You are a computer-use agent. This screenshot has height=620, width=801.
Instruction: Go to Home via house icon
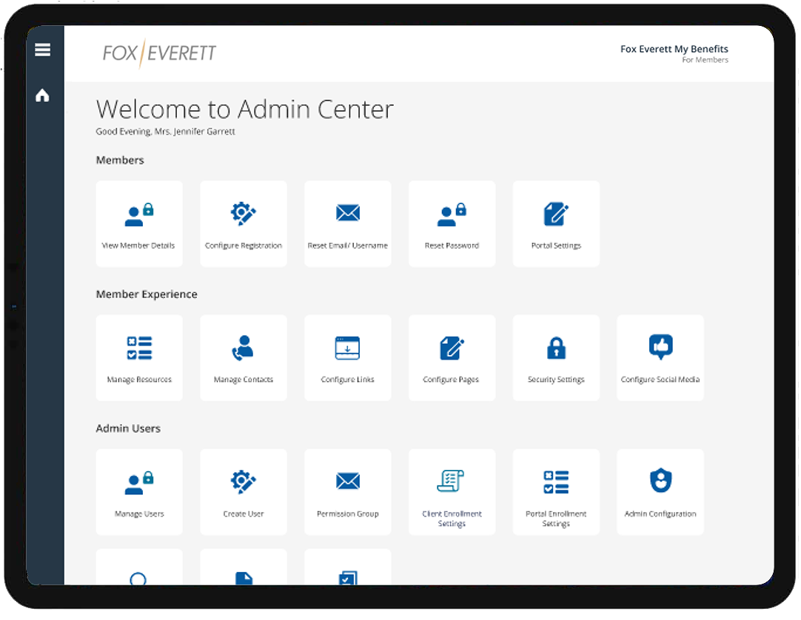coord(42,95)
